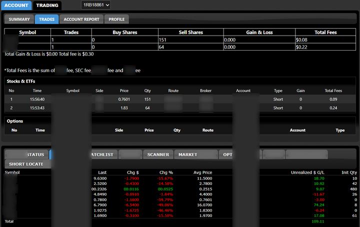Click the Chg $ column header

click(133, 172)
